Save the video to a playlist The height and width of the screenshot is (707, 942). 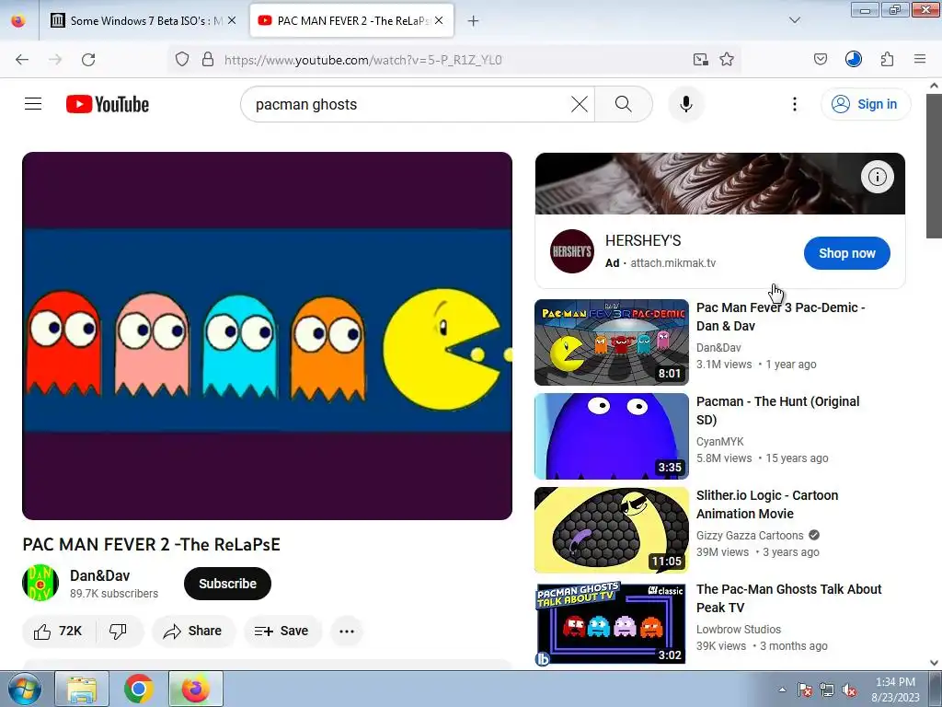[281, 631]
